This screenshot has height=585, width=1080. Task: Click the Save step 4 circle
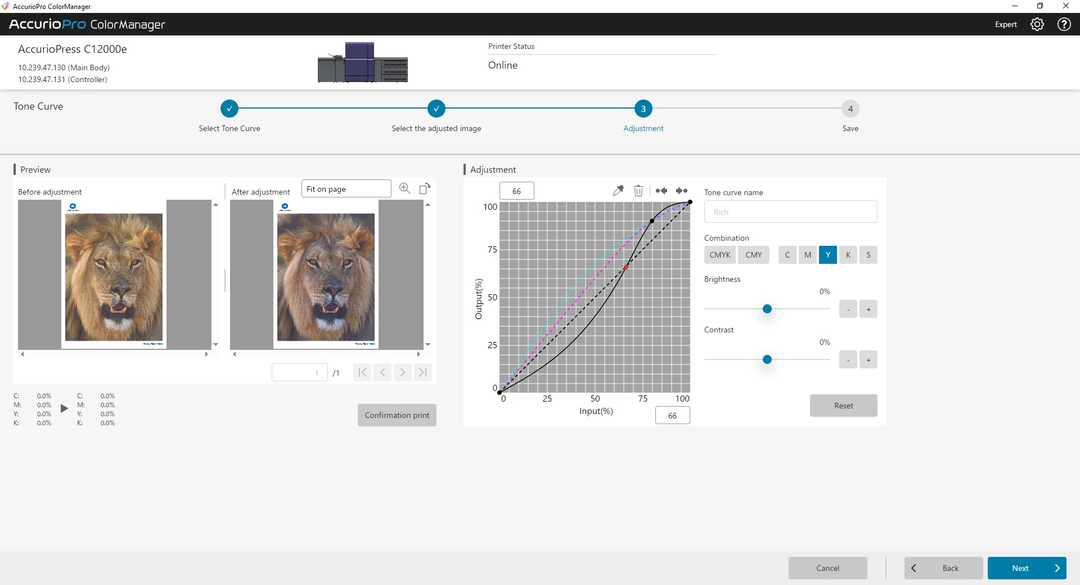pyautogui.click(x=850, y=109)
